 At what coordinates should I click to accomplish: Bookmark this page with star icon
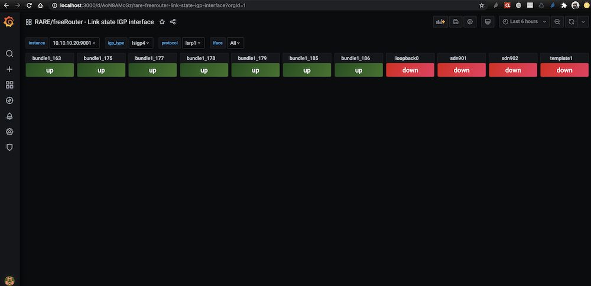(x=481, y=5)
